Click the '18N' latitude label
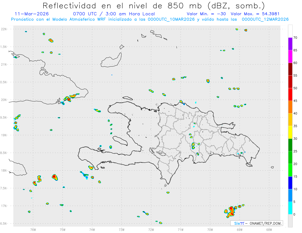 (4, 170)
